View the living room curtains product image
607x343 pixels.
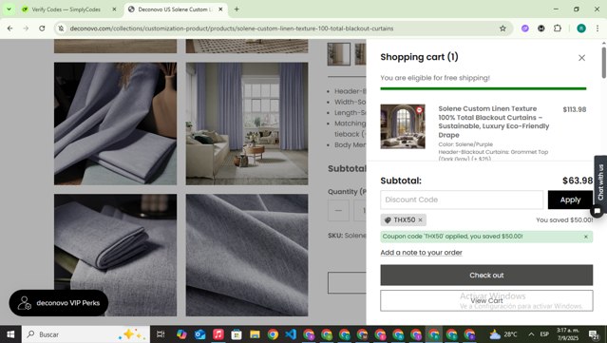click(247, 124)
